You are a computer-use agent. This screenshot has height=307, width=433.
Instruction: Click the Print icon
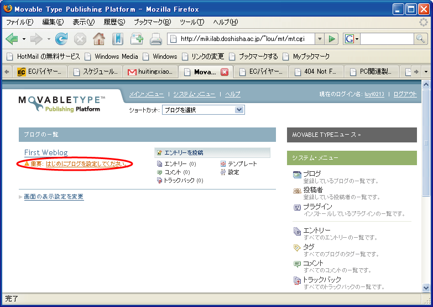click(x=156, y=39)
